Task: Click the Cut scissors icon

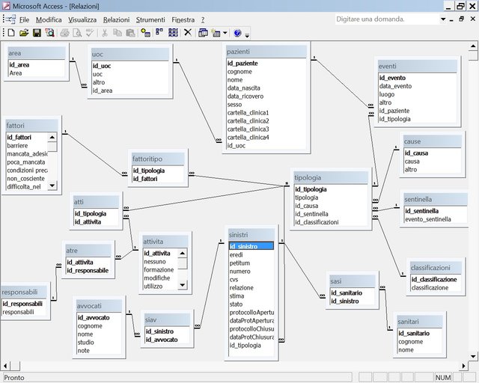Action: click(105, 33)
